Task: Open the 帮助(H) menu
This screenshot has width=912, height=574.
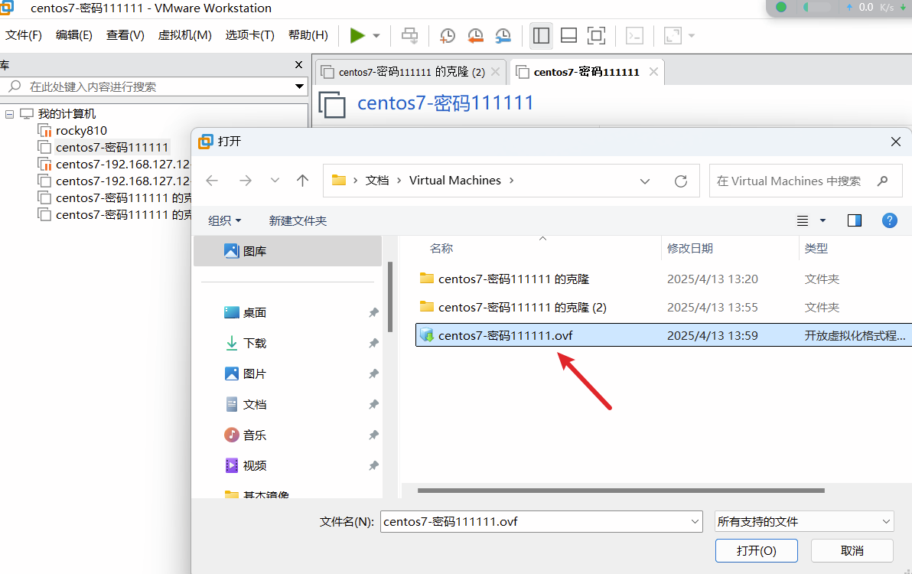Action: pyautogui.click(x=308, y=35)
